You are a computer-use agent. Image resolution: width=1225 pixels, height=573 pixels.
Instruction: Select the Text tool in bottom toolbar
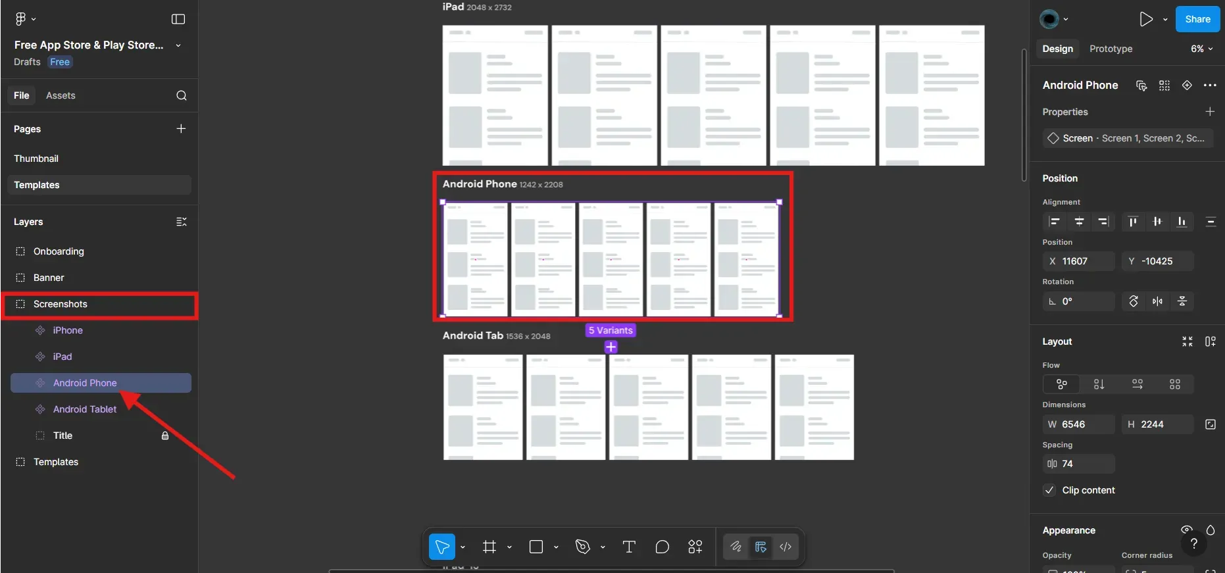click(x=628, y=547)
